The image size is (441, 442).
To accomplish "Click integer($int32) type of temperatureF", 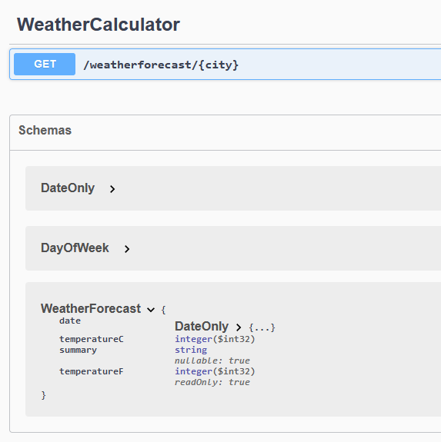I will click(215, 371).
